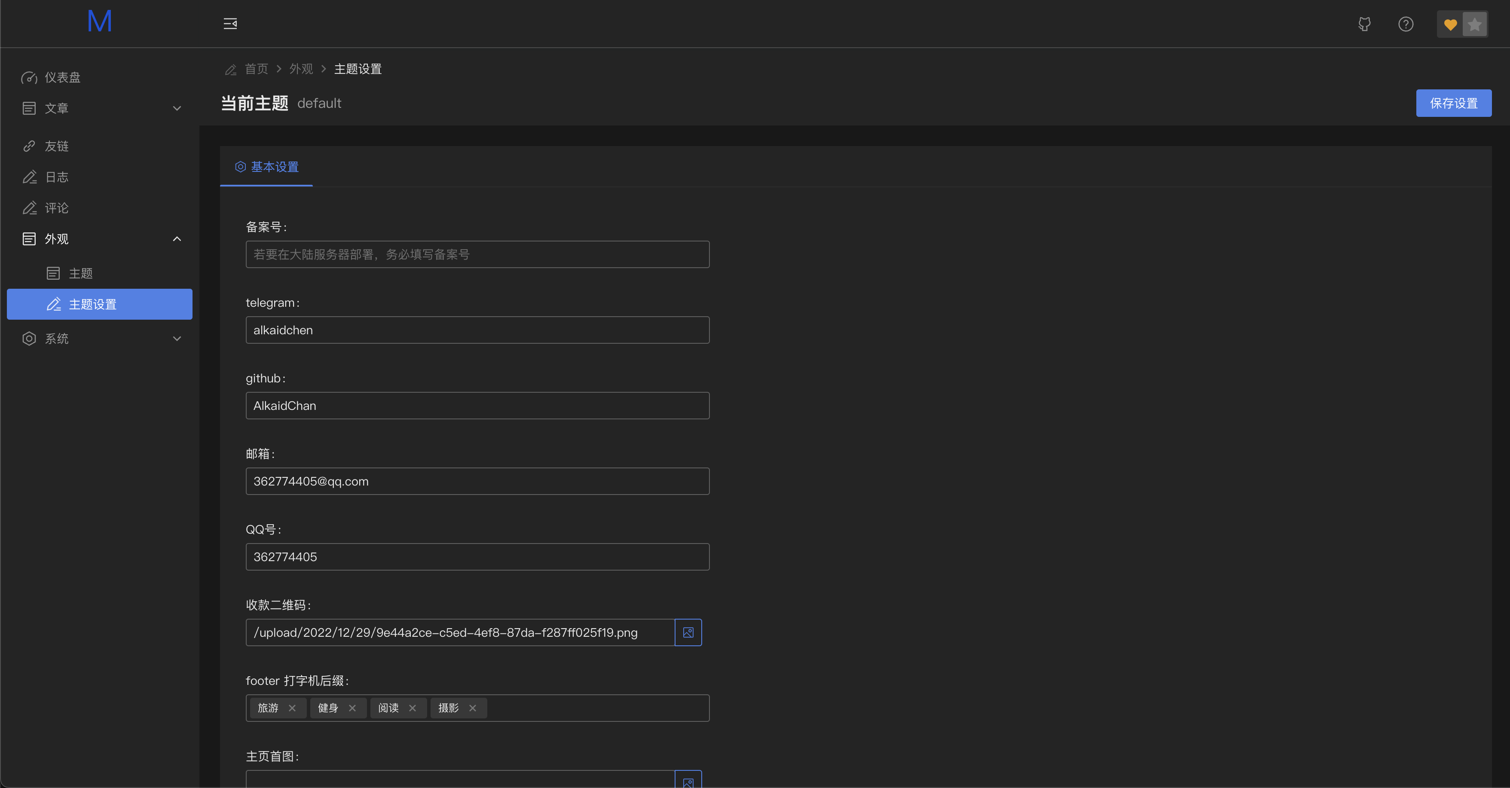The width and height of the screenshot is (1510, 788).
Task: Open the 友链 sidebar item
Action: coord(57,146)
